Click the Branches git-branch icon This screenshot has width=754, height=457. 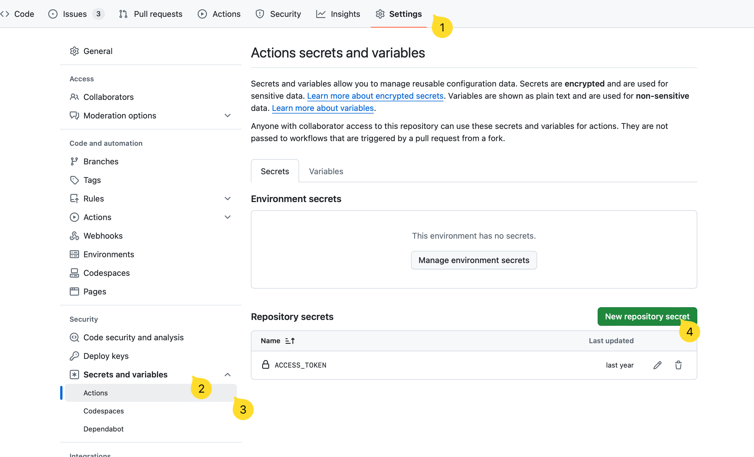(x=74, y=161)
